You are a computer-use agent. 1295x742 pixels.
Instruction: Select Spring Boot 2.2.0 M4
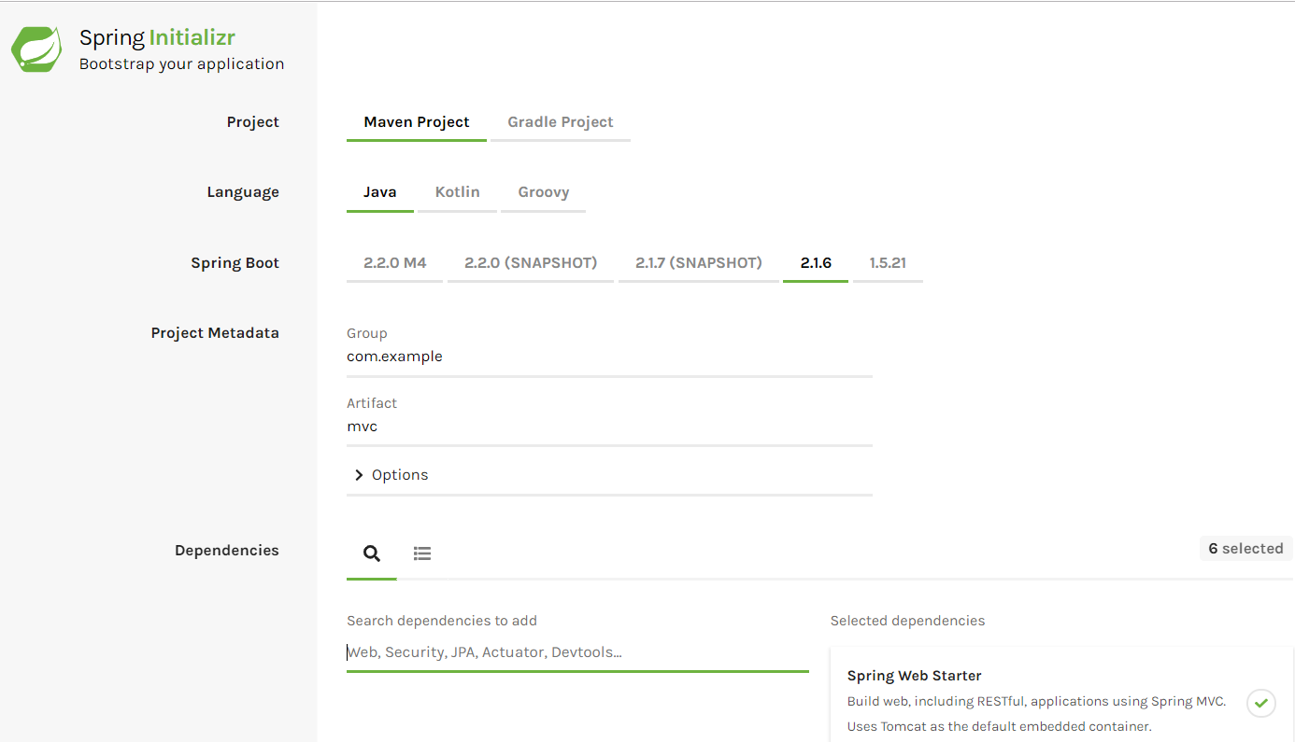[395, 263]
